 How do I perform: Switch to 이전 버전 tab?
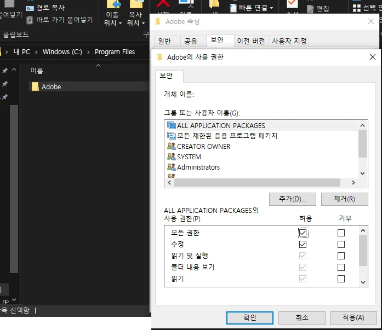click(x=251, y=41)
